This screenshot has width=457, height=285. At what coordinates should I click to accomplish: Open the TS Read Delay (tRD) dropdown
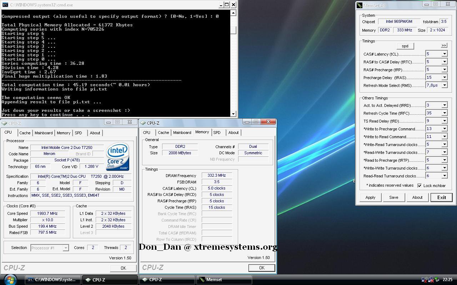(x=445, y=121)
